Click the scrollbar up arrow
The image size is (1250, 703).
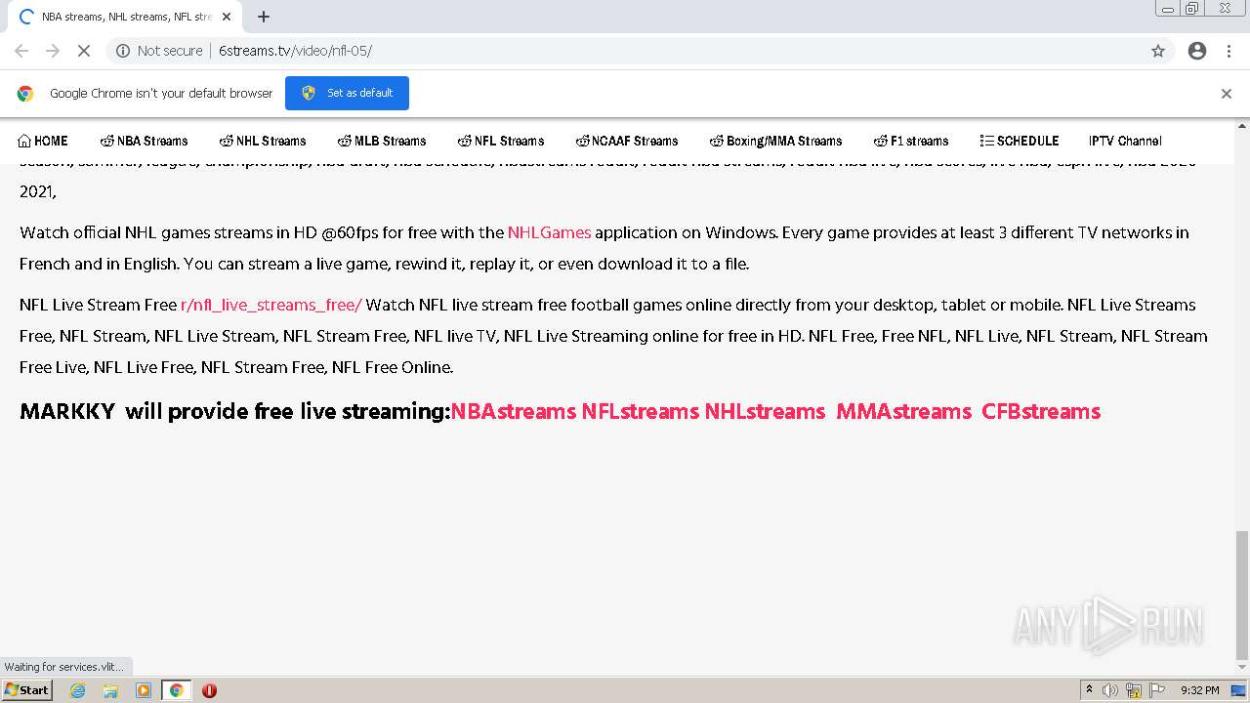click(1242, 126)
